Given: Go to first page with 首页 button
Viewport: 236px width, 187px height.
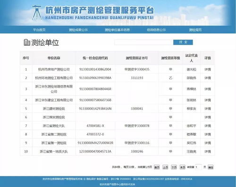Looking at the screenshot, I should coord(157,167).
